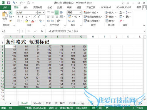
Task: Click Clear eraser icon
Action: (x=121, y=21)
